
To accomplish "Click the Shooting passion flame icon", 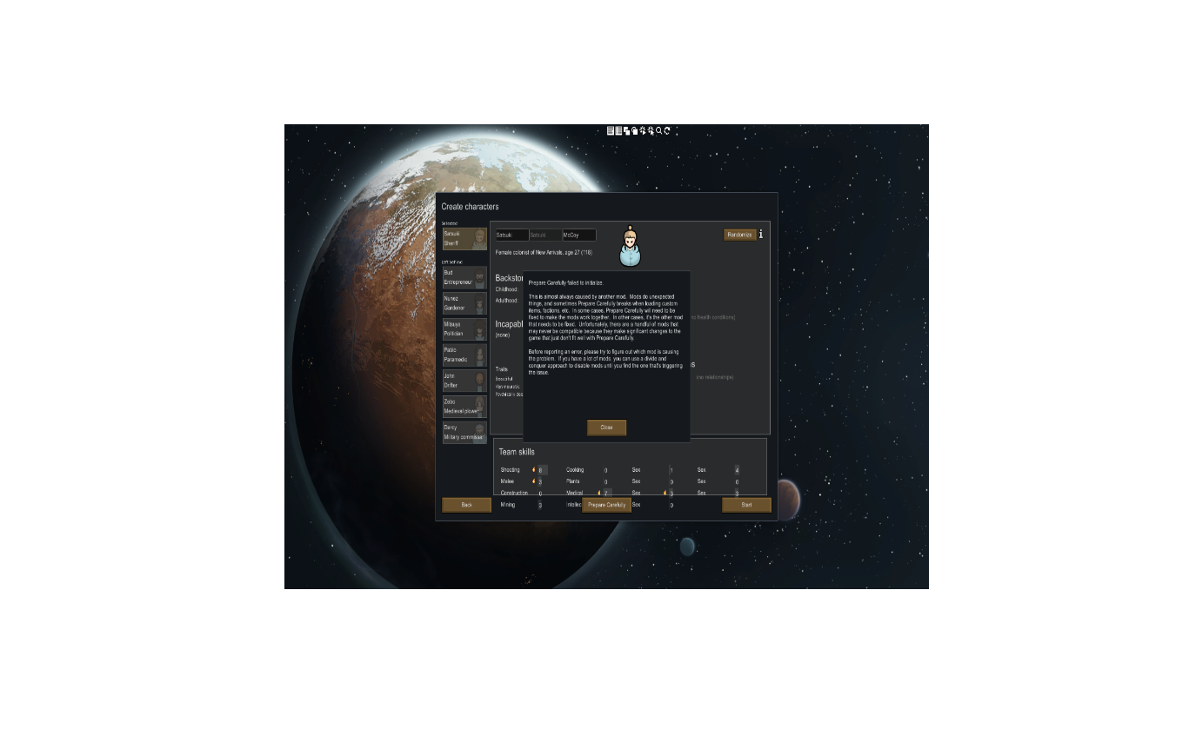I will [534, 469].
